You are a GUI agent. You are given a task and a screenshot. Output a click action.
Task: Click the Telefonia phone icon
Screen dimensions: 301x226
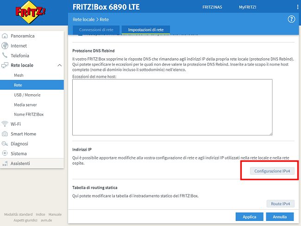tap(5, 55)
